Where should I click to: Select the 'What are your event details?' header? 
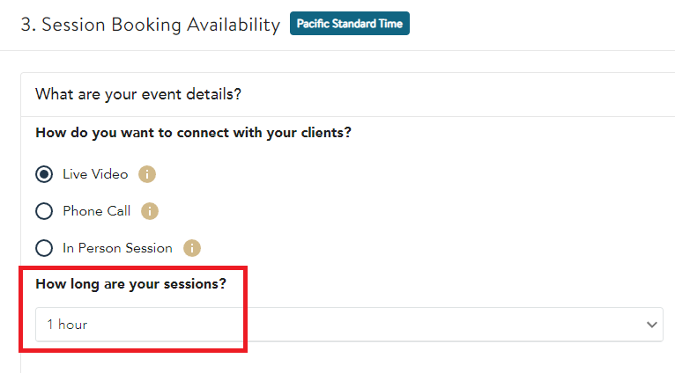[138, 94]
